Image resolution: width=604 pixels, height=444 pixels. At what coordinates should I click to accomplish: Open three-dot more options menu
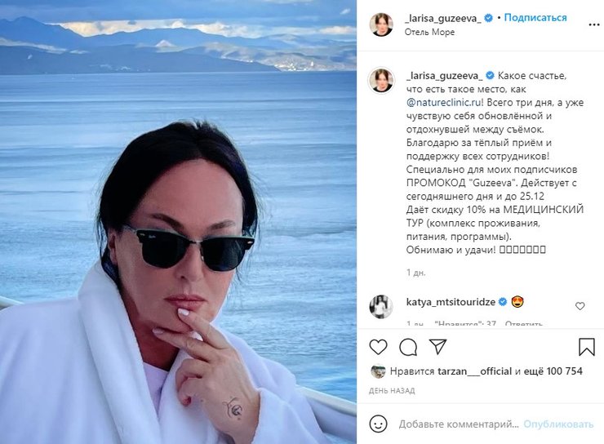pos(594,24)
